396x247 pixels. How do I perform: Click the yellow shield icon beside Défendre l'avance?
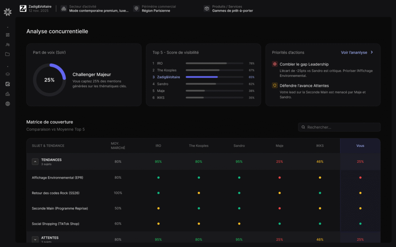pos(275,85)
